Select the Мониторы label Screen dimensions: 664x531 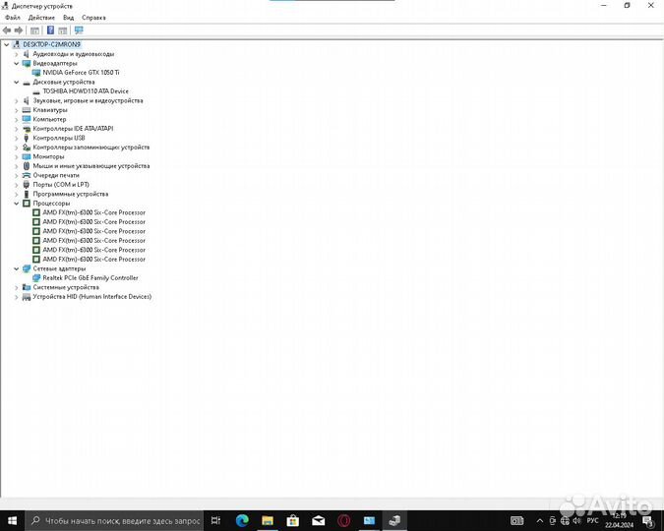point(48,156)
